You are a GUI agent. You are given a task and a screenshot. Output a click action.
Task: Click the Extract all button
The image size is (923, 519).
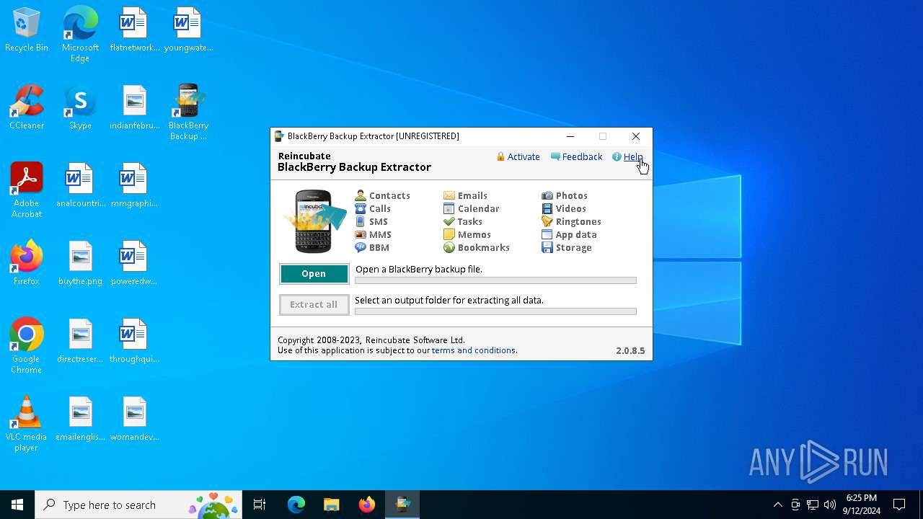click(314, 305)
